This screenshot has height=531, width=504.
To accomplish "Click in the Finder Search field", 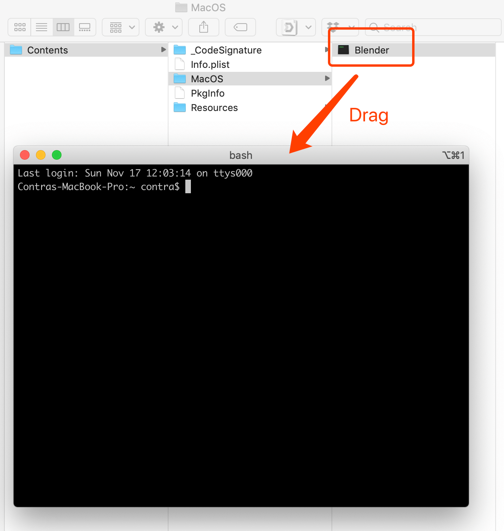I will point(435,27).
